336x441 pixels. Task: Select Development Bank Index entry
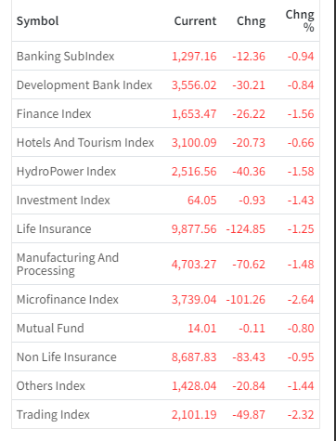(x=165, y=84)
